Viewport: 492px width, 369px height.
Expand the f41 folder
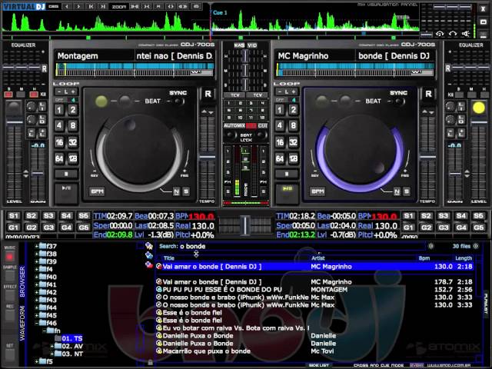tap(37, 285)
